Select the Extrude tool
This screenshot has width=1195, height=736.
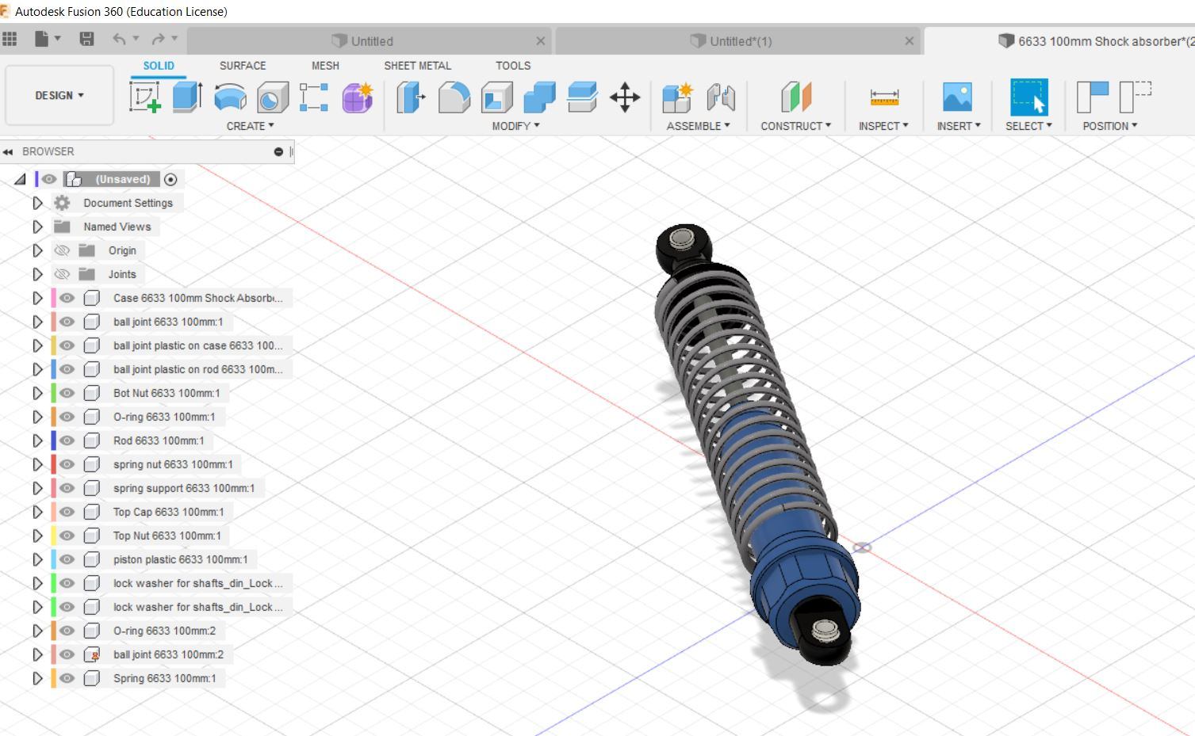click(x=187, y=97)
